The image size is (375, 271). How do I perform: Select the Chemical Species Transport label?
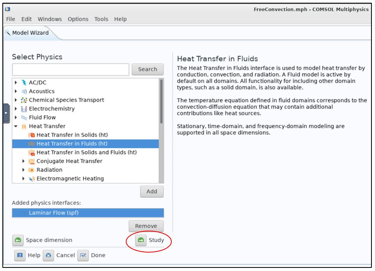coord(66,100)
